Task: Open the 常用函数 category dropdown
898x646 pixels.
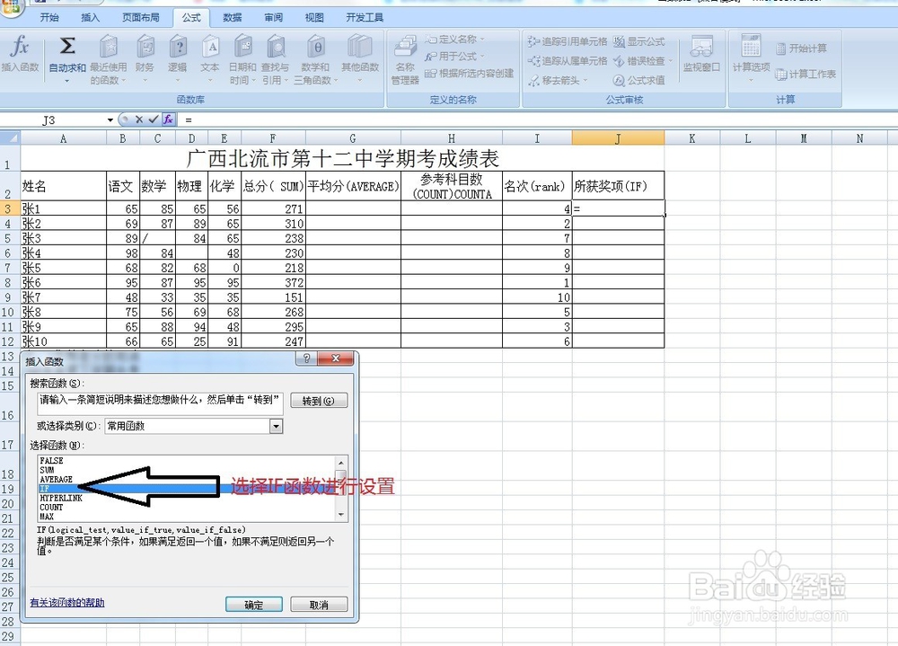Action: 276,427
